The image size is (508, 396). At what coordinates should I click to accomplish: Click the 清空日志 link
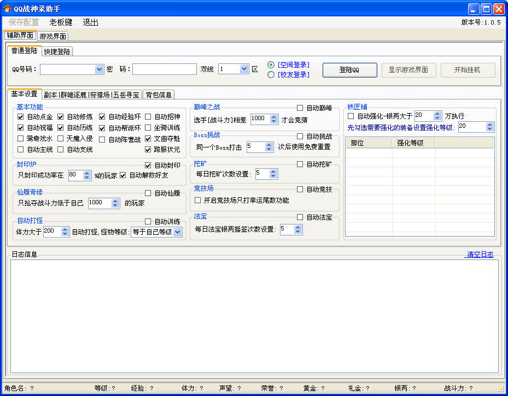(x=479, y=255)
